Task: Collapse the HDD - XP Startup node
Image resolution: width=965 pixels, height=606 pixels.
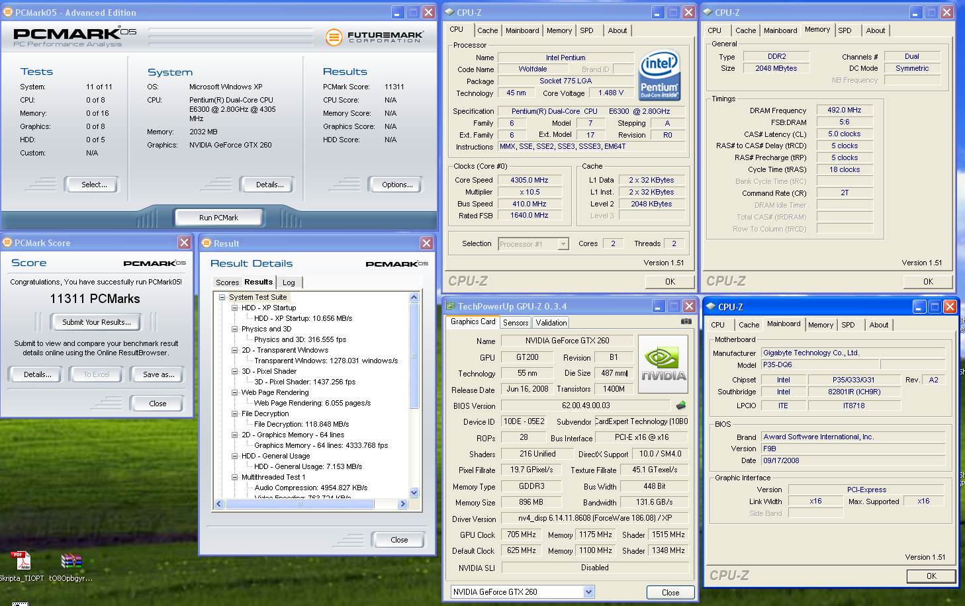Action: tap(234, 308)
